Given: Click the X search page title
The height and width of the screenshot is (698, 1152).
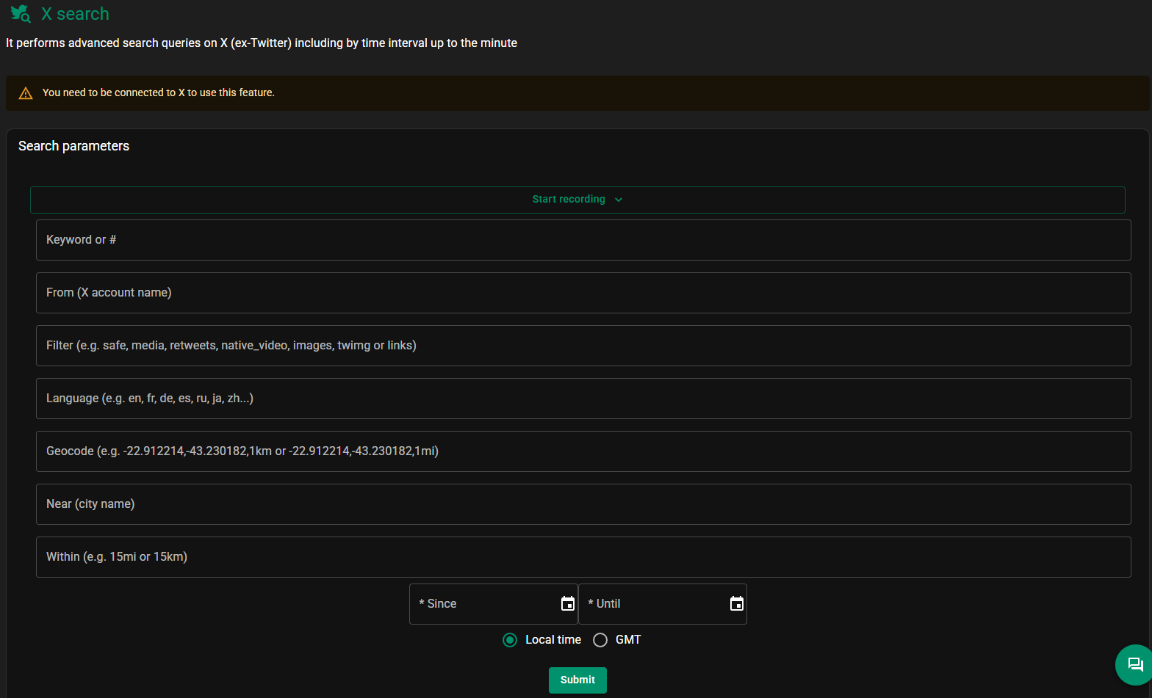Looking at the screenshot, I should pos(75,14).
